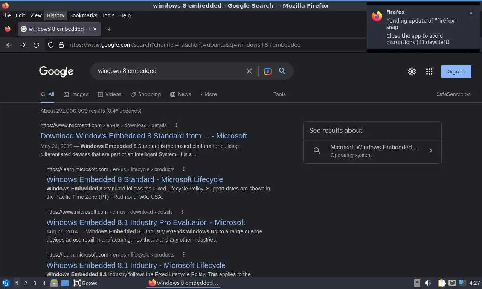Go back using the back arrow

coord(9,45)
